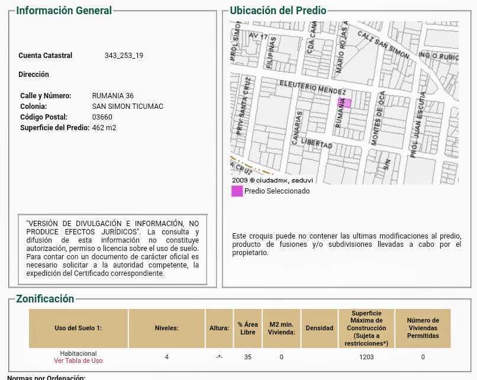Click the Uso del Suelo 1 column header
477x380 pixels.
pyautogui.click(x=78, y=328)
